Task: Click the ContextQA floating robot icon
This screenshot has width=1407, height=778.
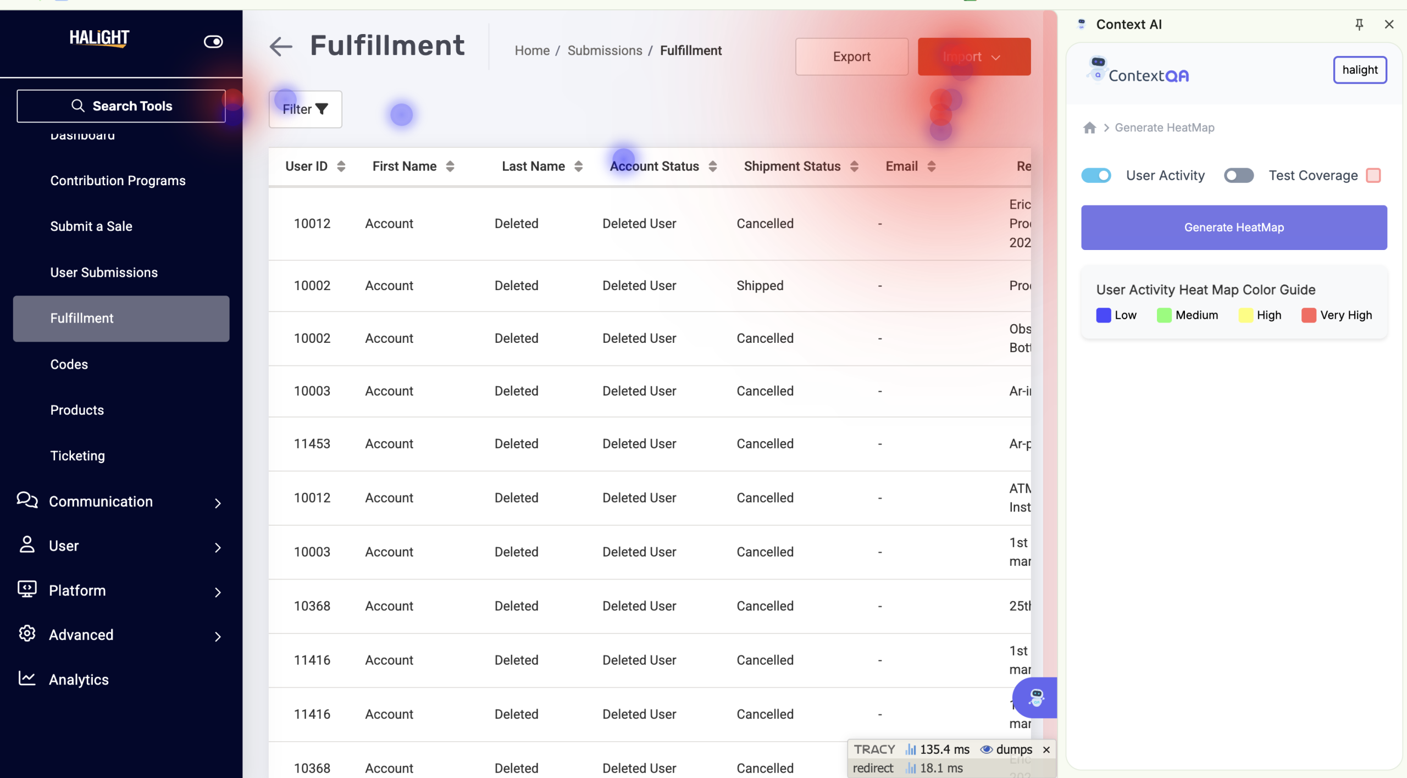Action: (x=1036, y=697)
